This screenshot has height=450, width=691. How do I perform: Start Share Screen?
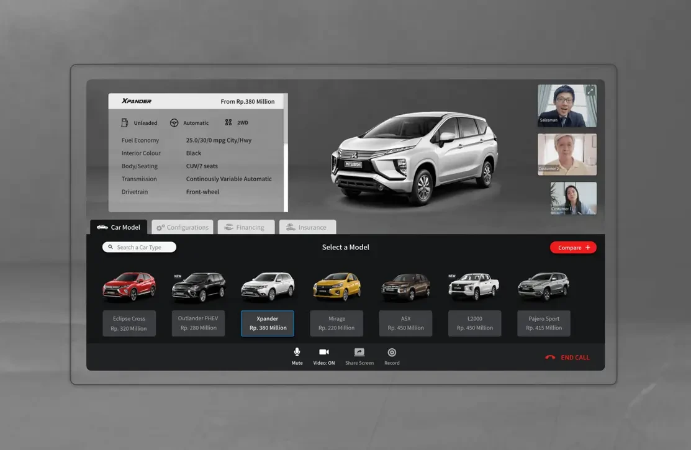coord(359,356)
